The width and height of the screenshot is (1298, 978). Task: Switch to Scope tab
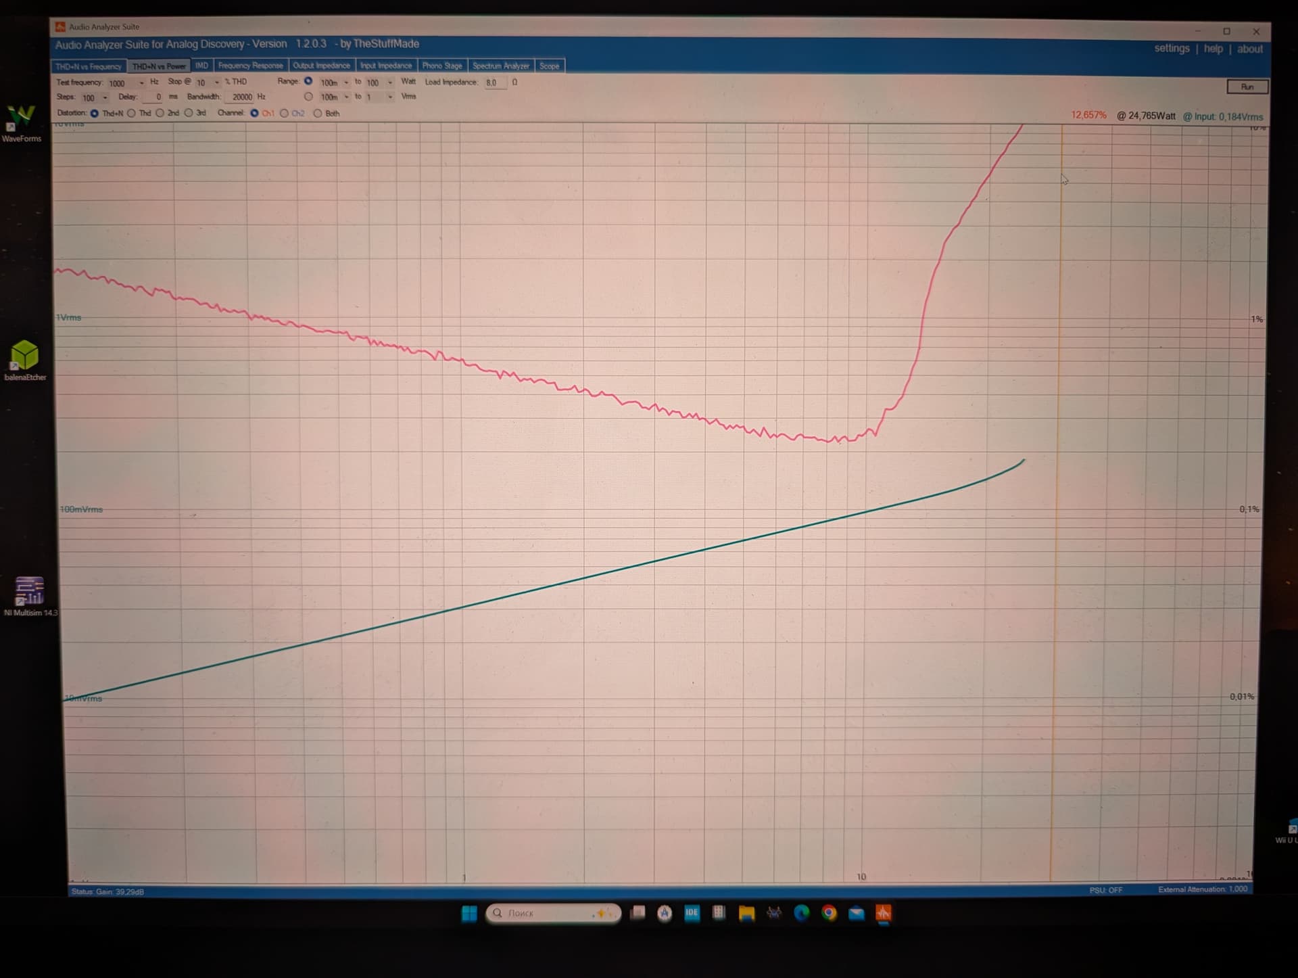[550, 66]
